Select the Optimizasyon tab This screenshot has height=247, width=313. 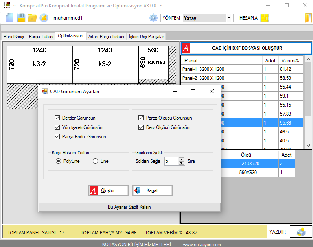click(71, 36)
